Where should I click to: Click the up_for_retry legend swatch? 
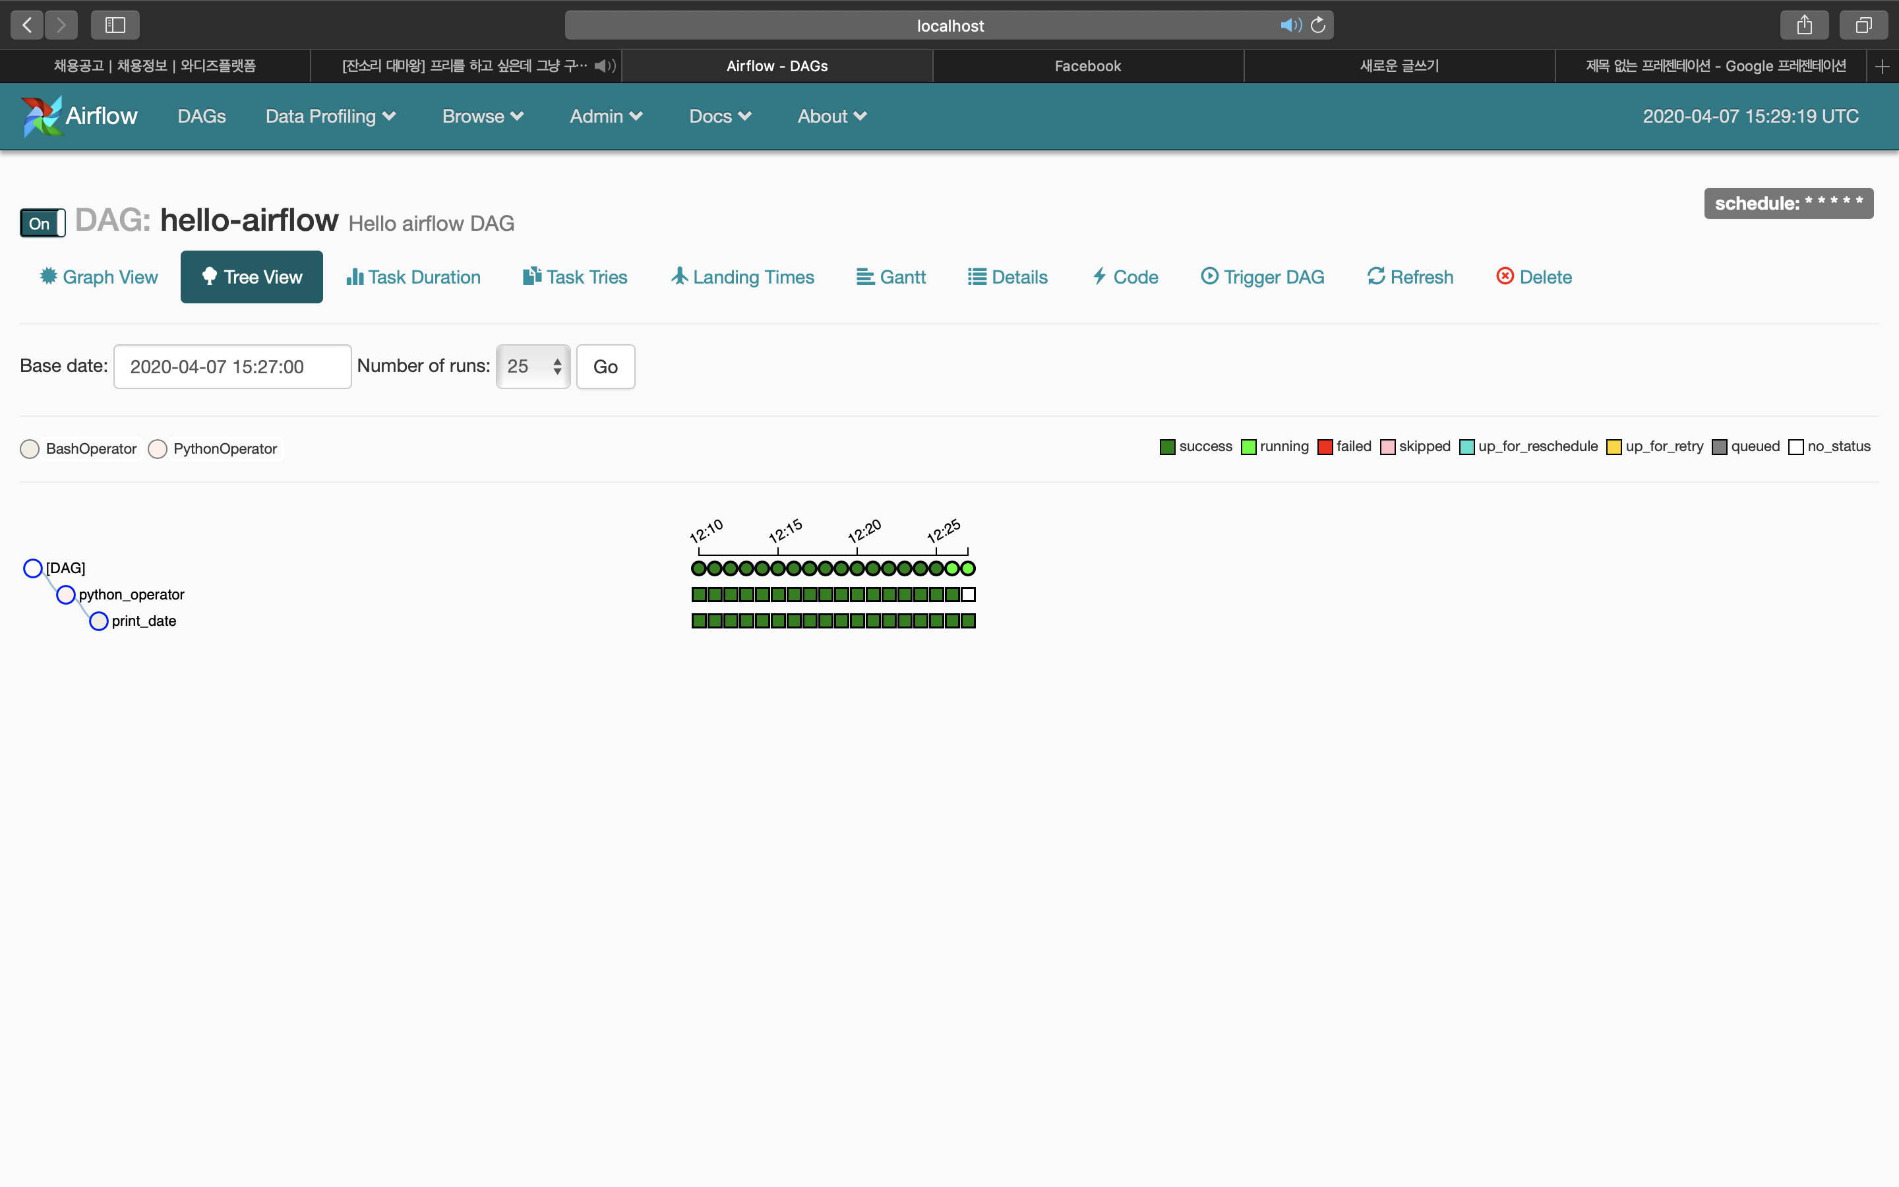[1614, 448]
